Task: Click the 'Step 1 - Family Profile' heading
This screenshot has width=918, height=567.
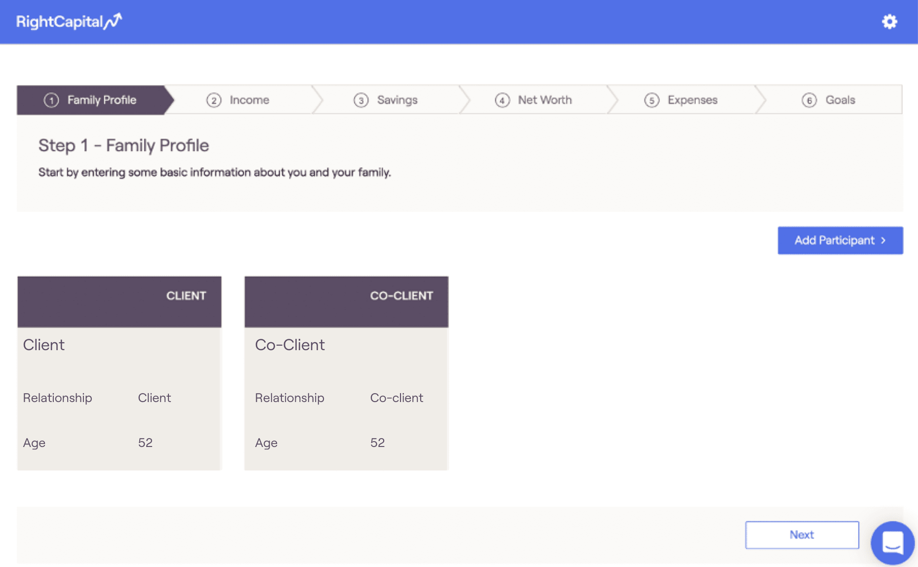Action: click(124, 146)
